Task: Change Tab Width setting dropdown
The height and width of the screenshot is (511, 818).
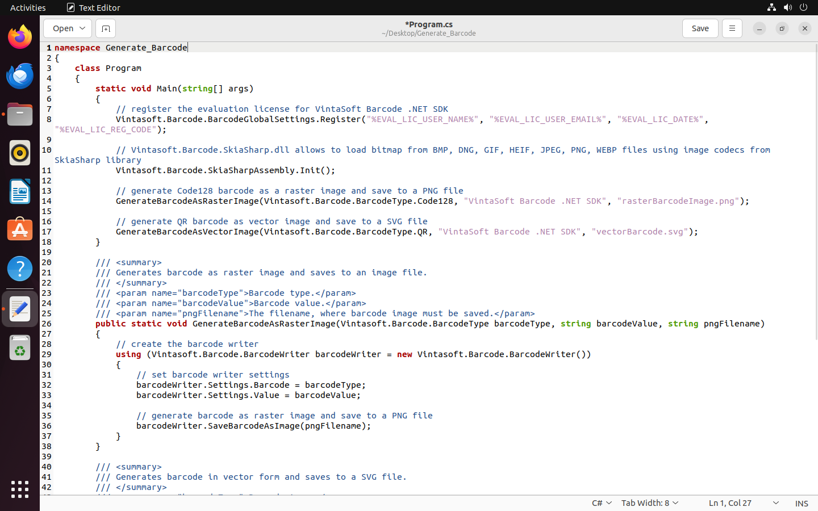Action: coord(650,503)
